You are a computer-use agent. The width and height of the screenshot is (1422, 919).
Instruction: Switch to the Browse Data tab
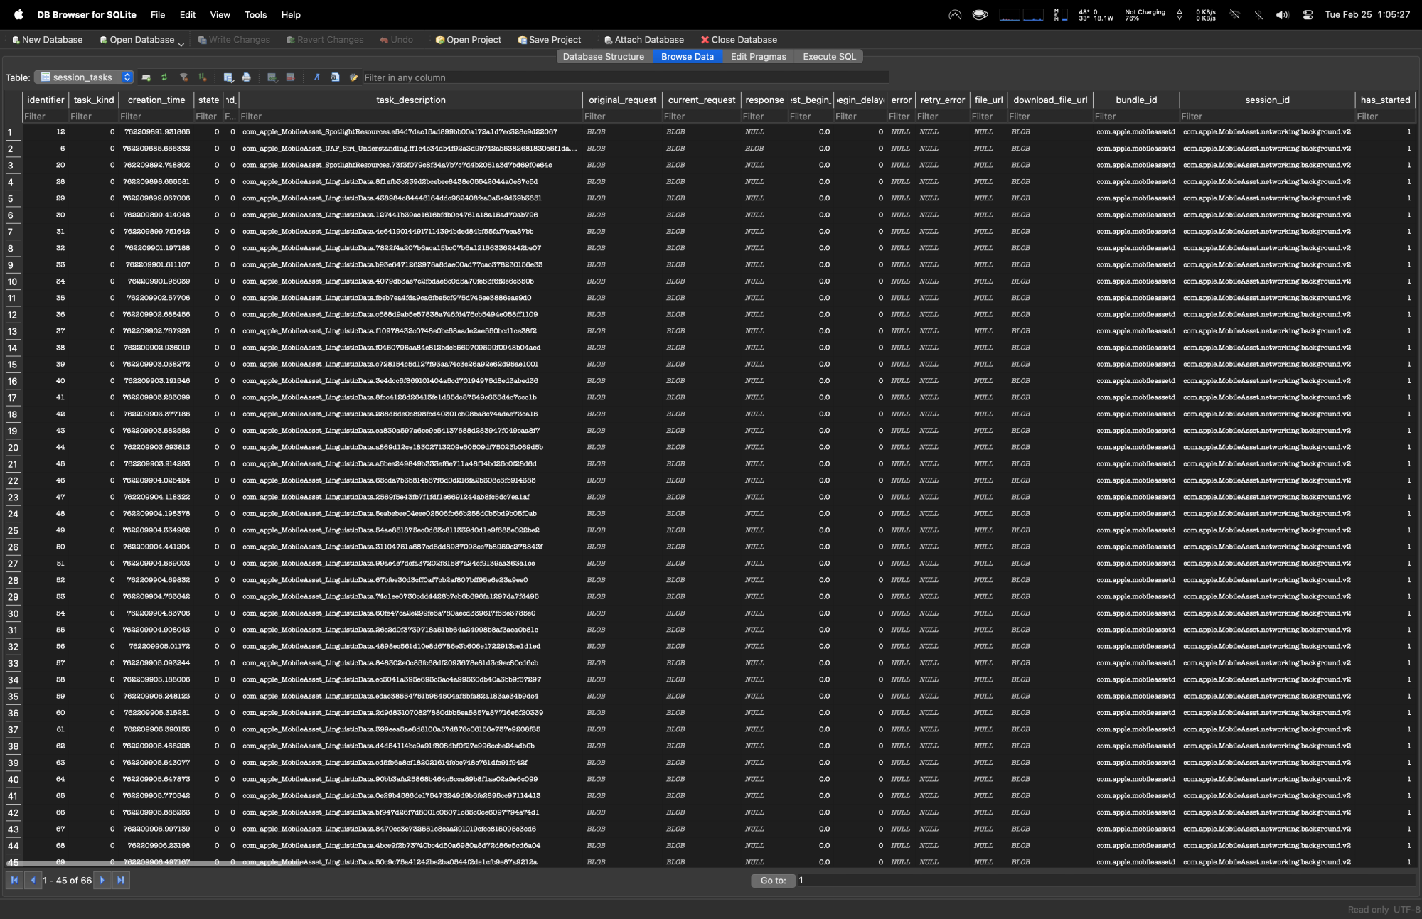point(688,56)
